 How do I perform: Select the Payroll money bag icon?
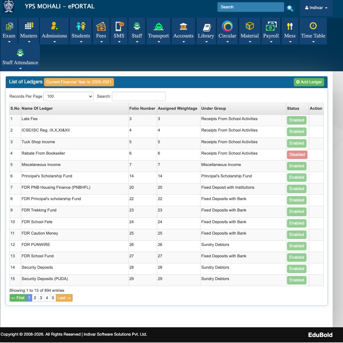click(271, 25)
